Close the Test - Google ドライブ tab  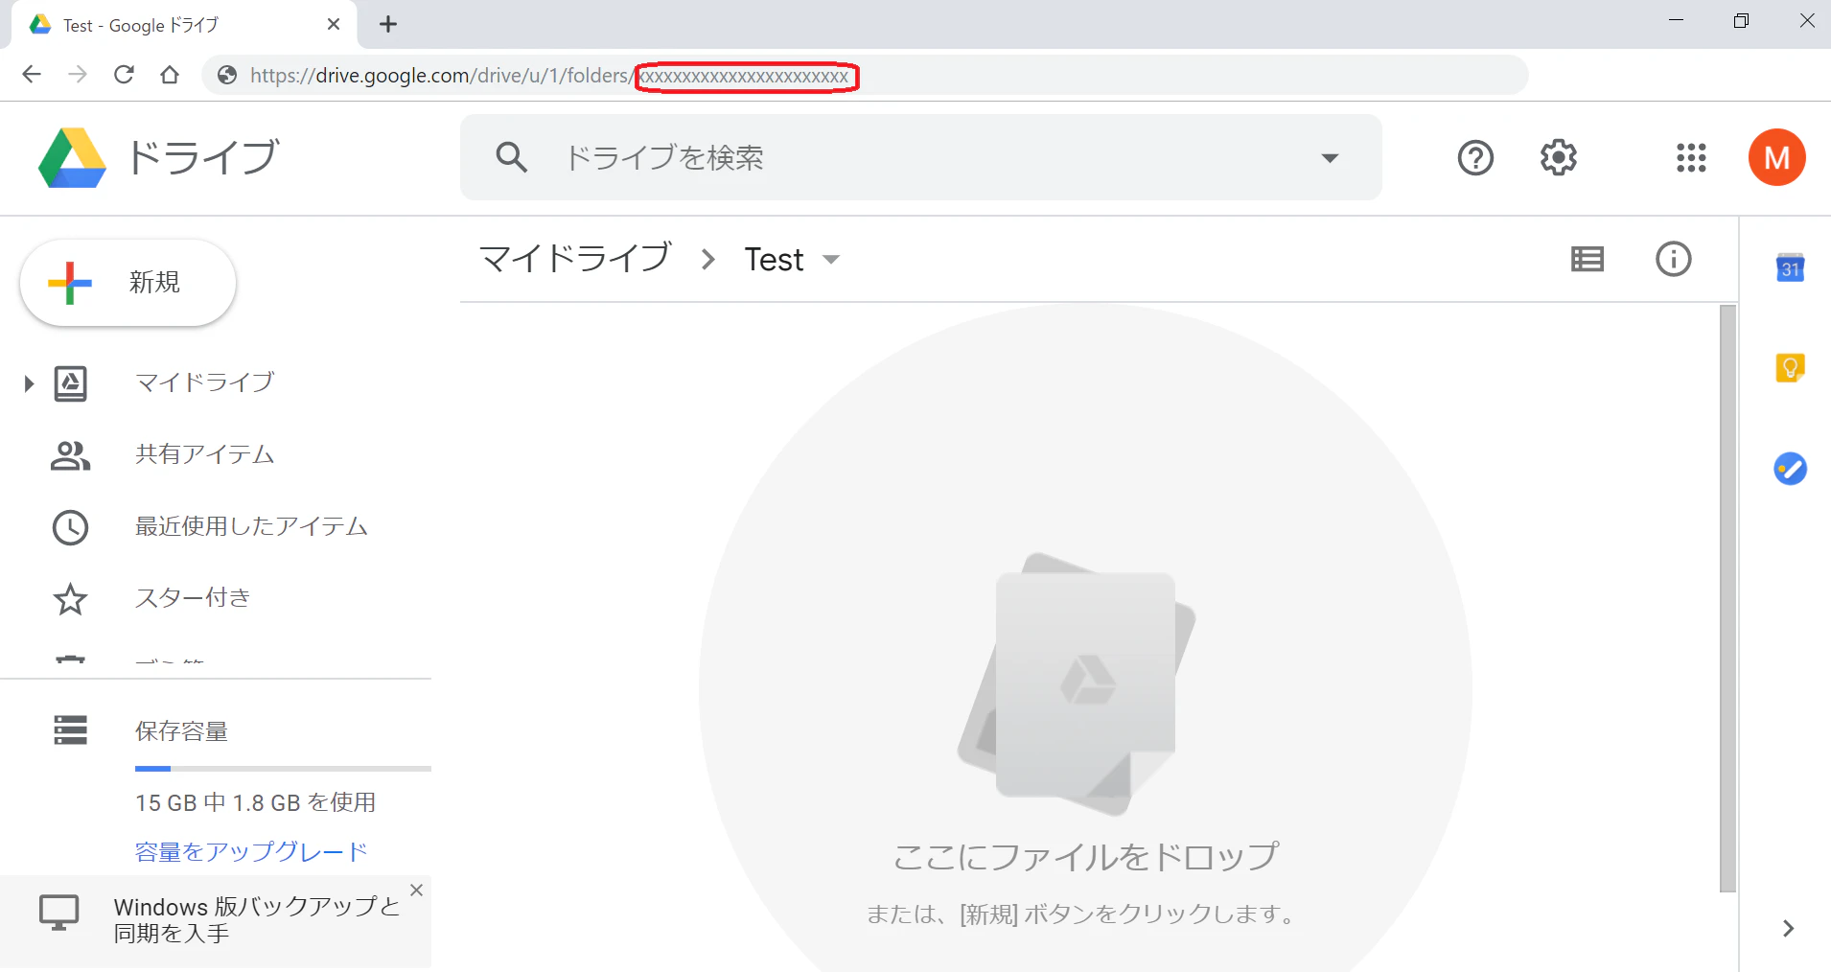click(334, 25)
